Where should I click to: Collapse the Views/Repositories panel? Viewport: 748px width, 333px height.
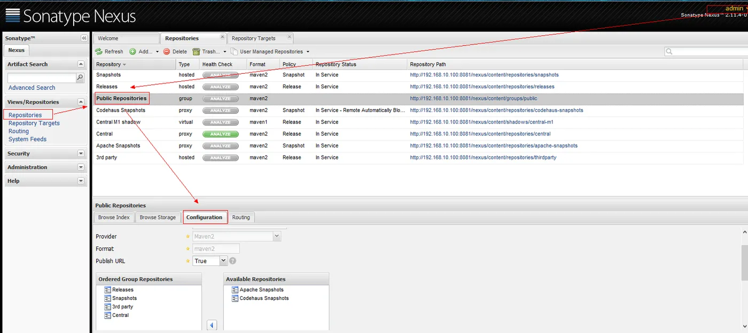coord(81,102)
